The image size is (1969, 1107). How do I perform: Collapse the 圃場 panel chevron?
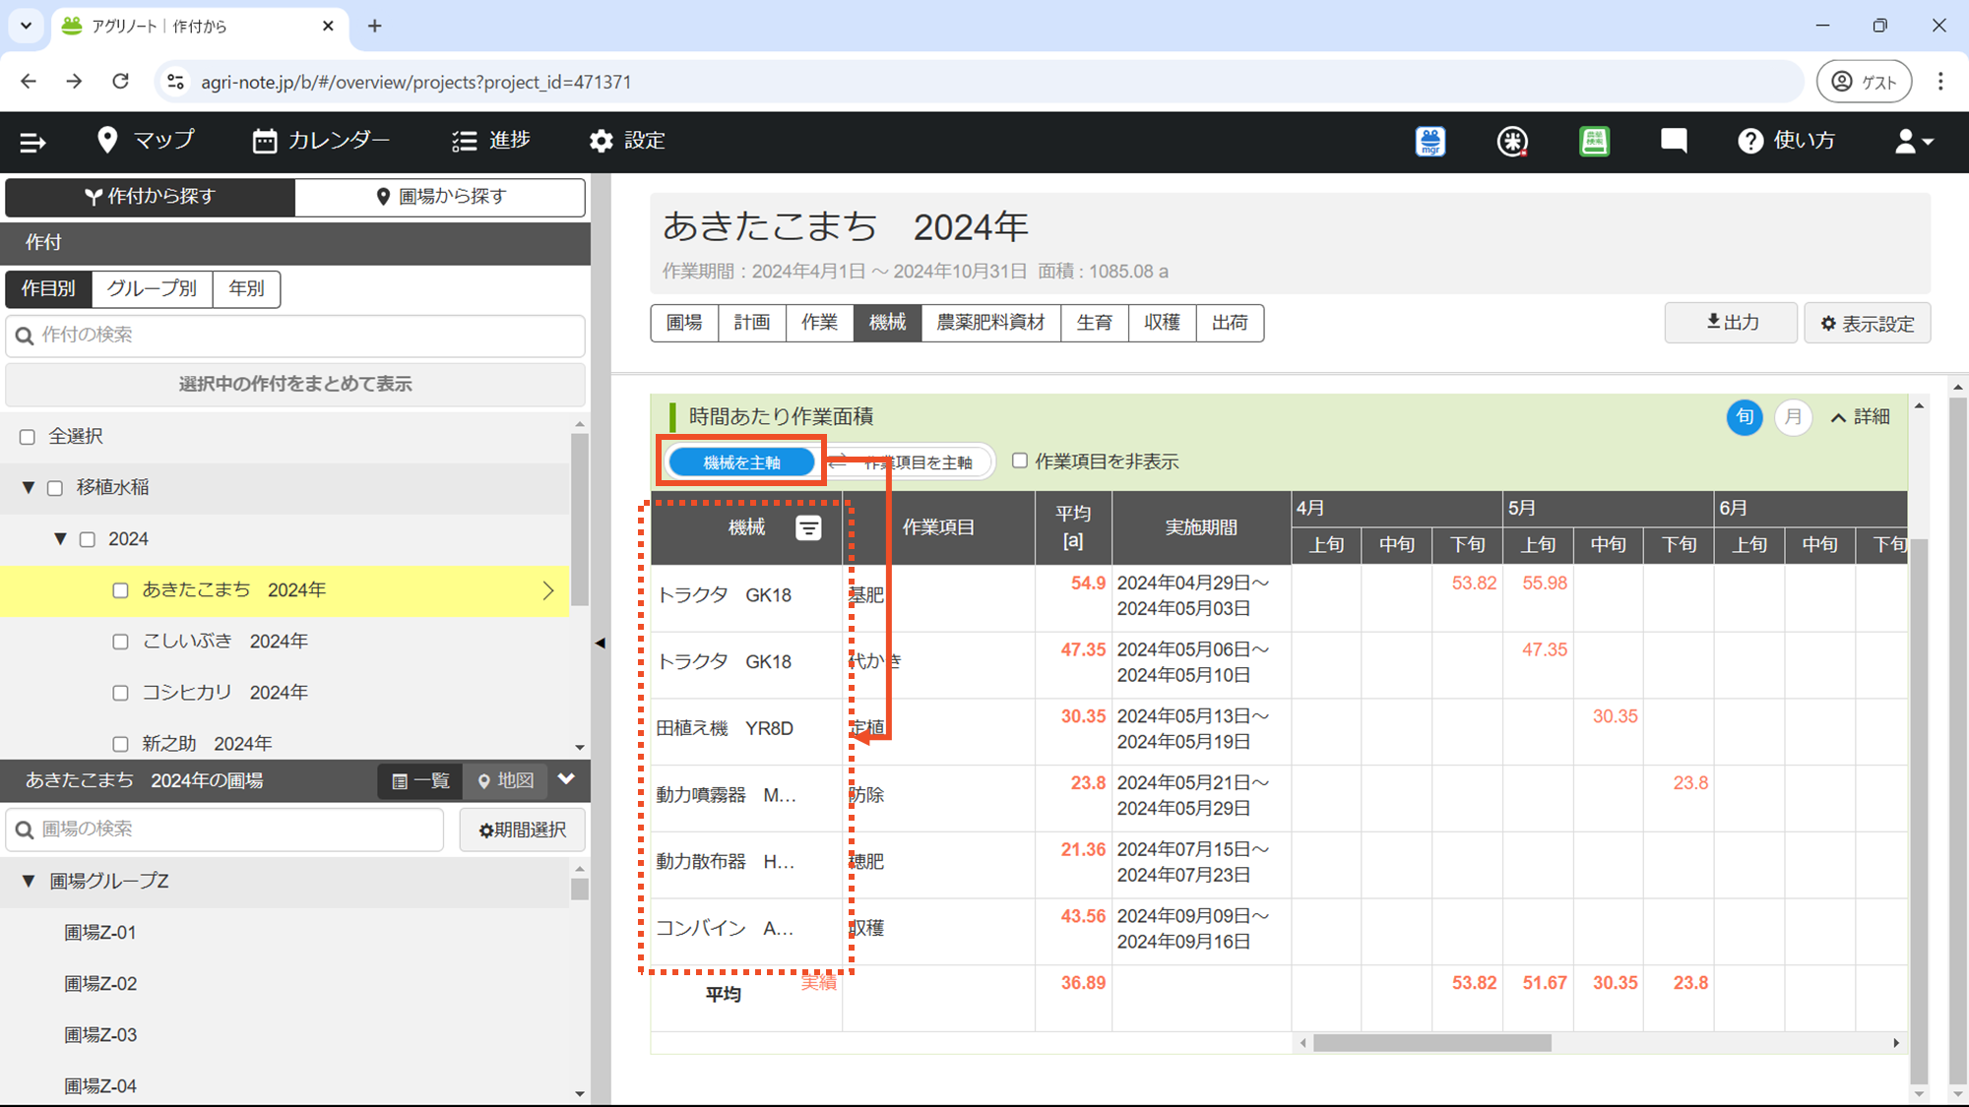pyautogui.click(x=566, y=779)
